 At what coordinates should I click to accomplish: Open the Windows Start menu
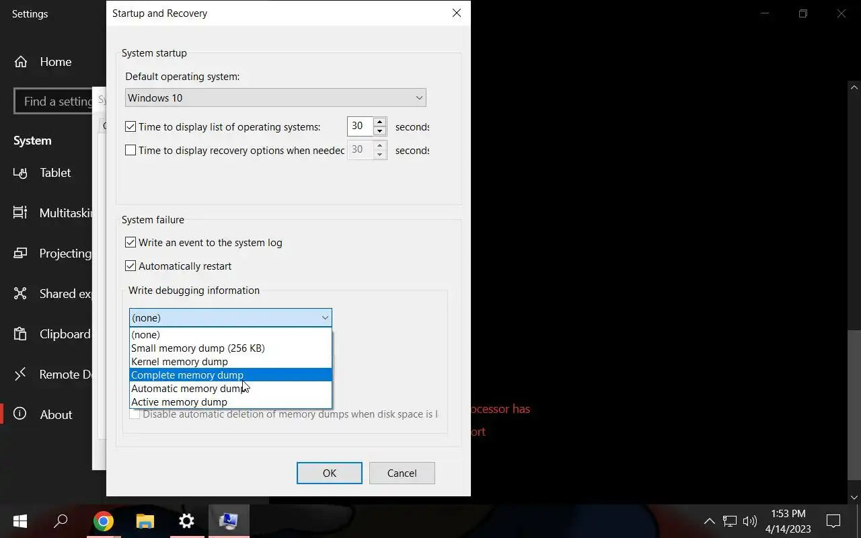(x=20, y=521)
